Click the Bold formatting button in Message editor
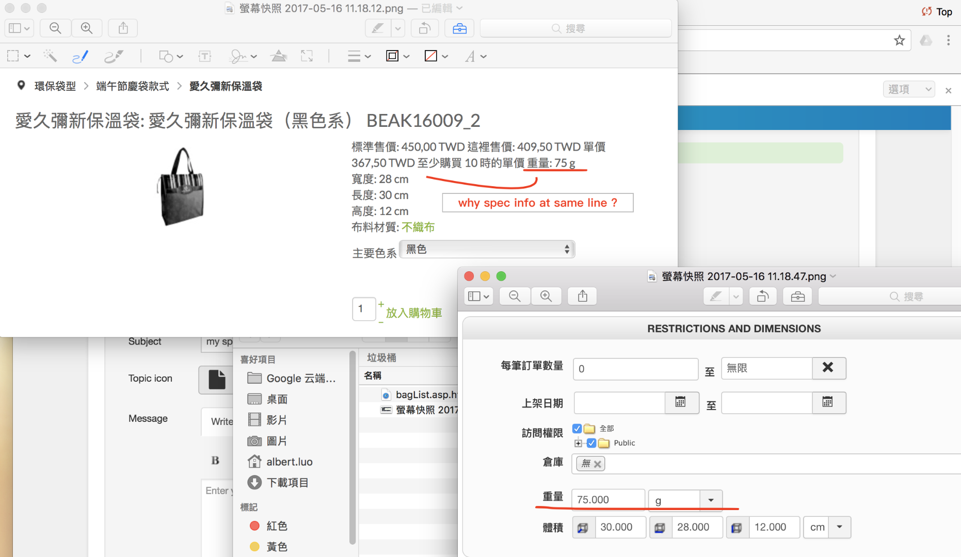961x557 pixels. [215, 461]
